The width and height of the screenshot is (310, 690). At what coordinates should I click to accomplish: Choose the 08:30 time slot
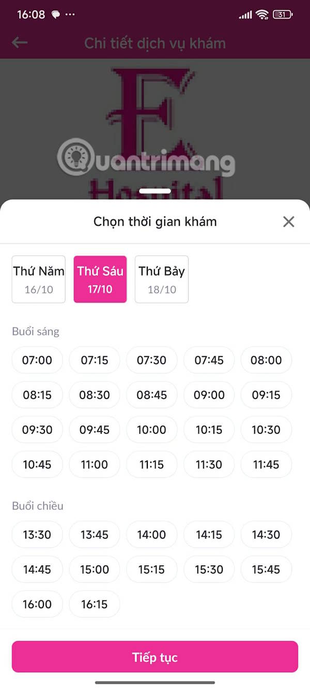coord(95,395)
